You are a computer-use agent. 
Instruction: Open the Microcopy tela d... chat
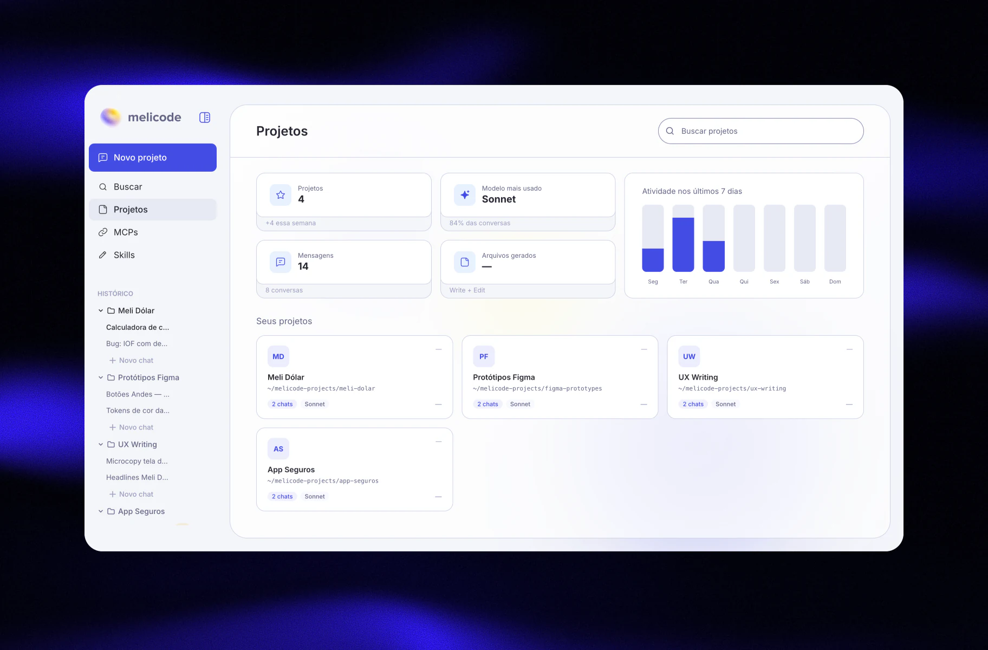(137, 461)
